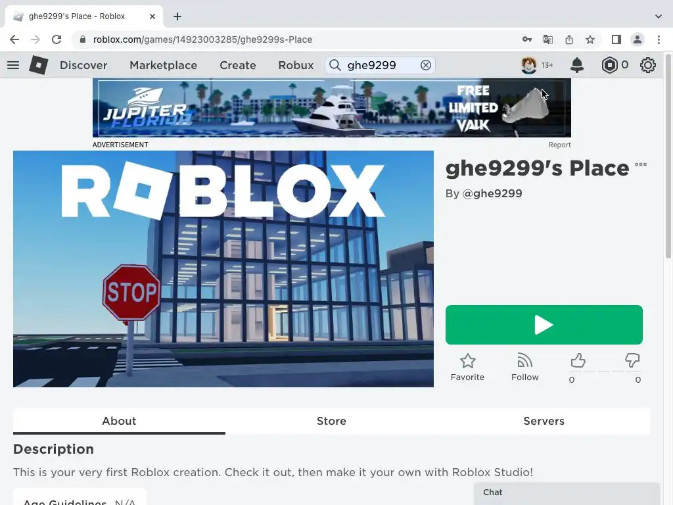Image resolution: width=673 pixels, height=505 pixels.
Task: Click the browser address bar URL
Action: (202, 39)
